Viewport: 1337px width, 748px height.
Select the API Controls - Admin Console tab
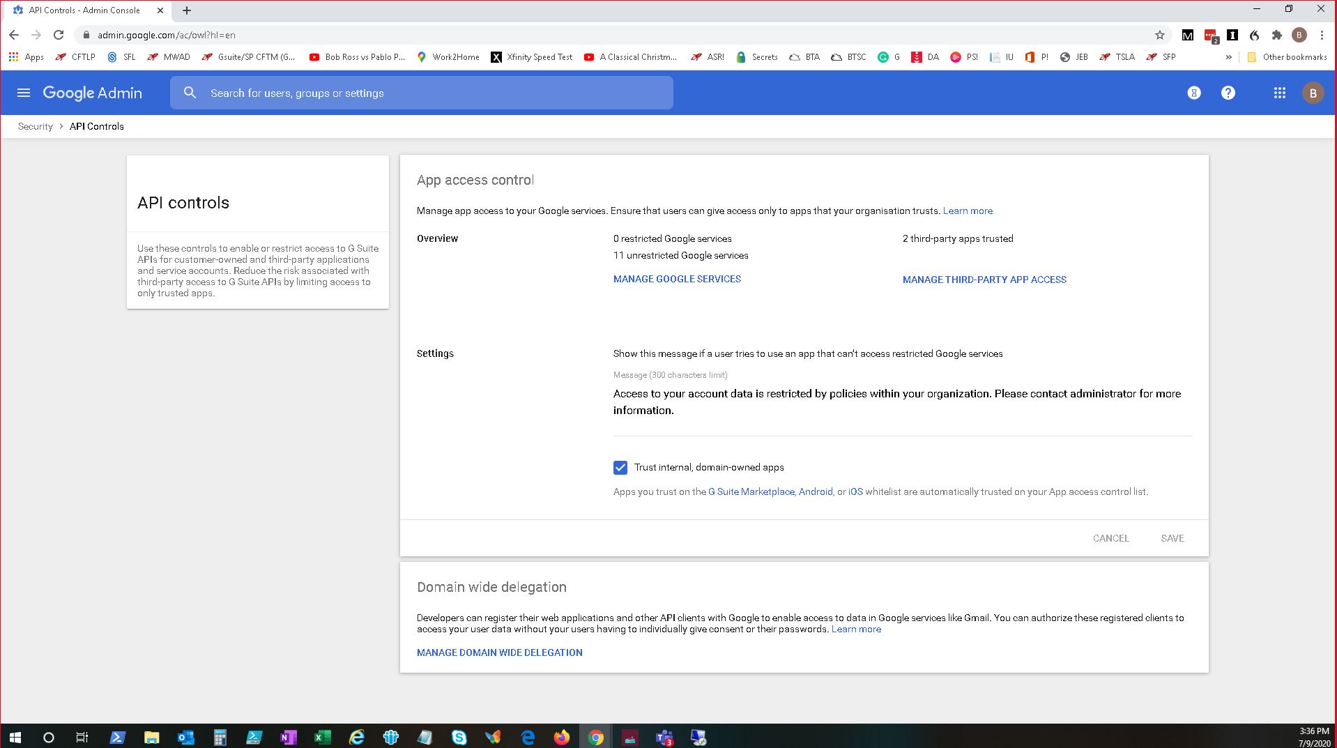coord(84,10)
